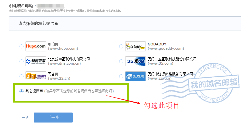Click the (www.22.cn) text
This screenshot has height=130, width=241.
(x=59, y=78)
